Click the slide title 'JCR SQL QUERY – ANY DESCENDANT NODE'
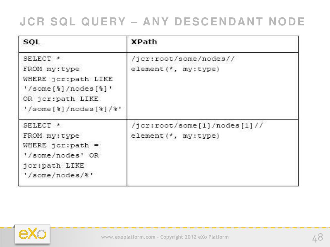This screenshot has width=330, height=247. pos(162,22)
